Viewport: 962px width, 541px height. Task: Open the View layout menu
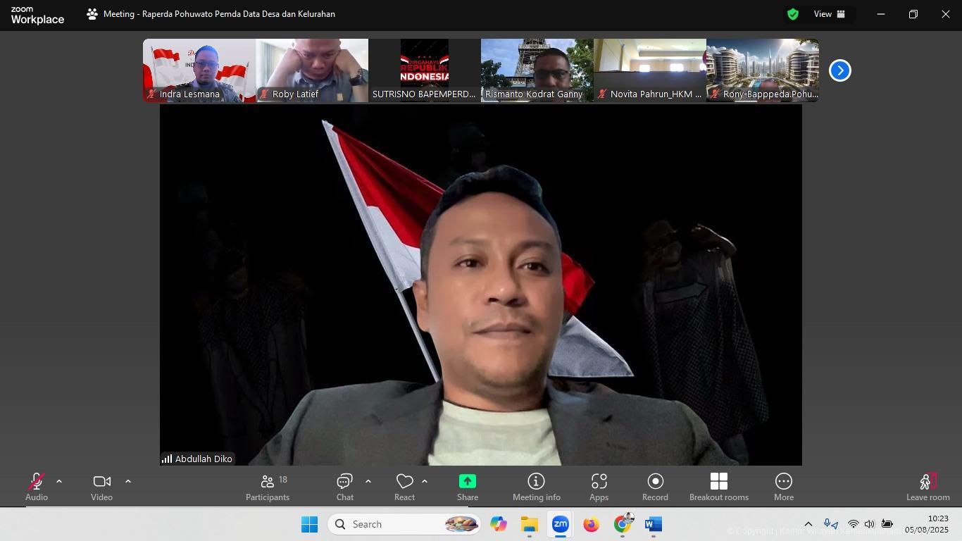[x=830, y=14]
